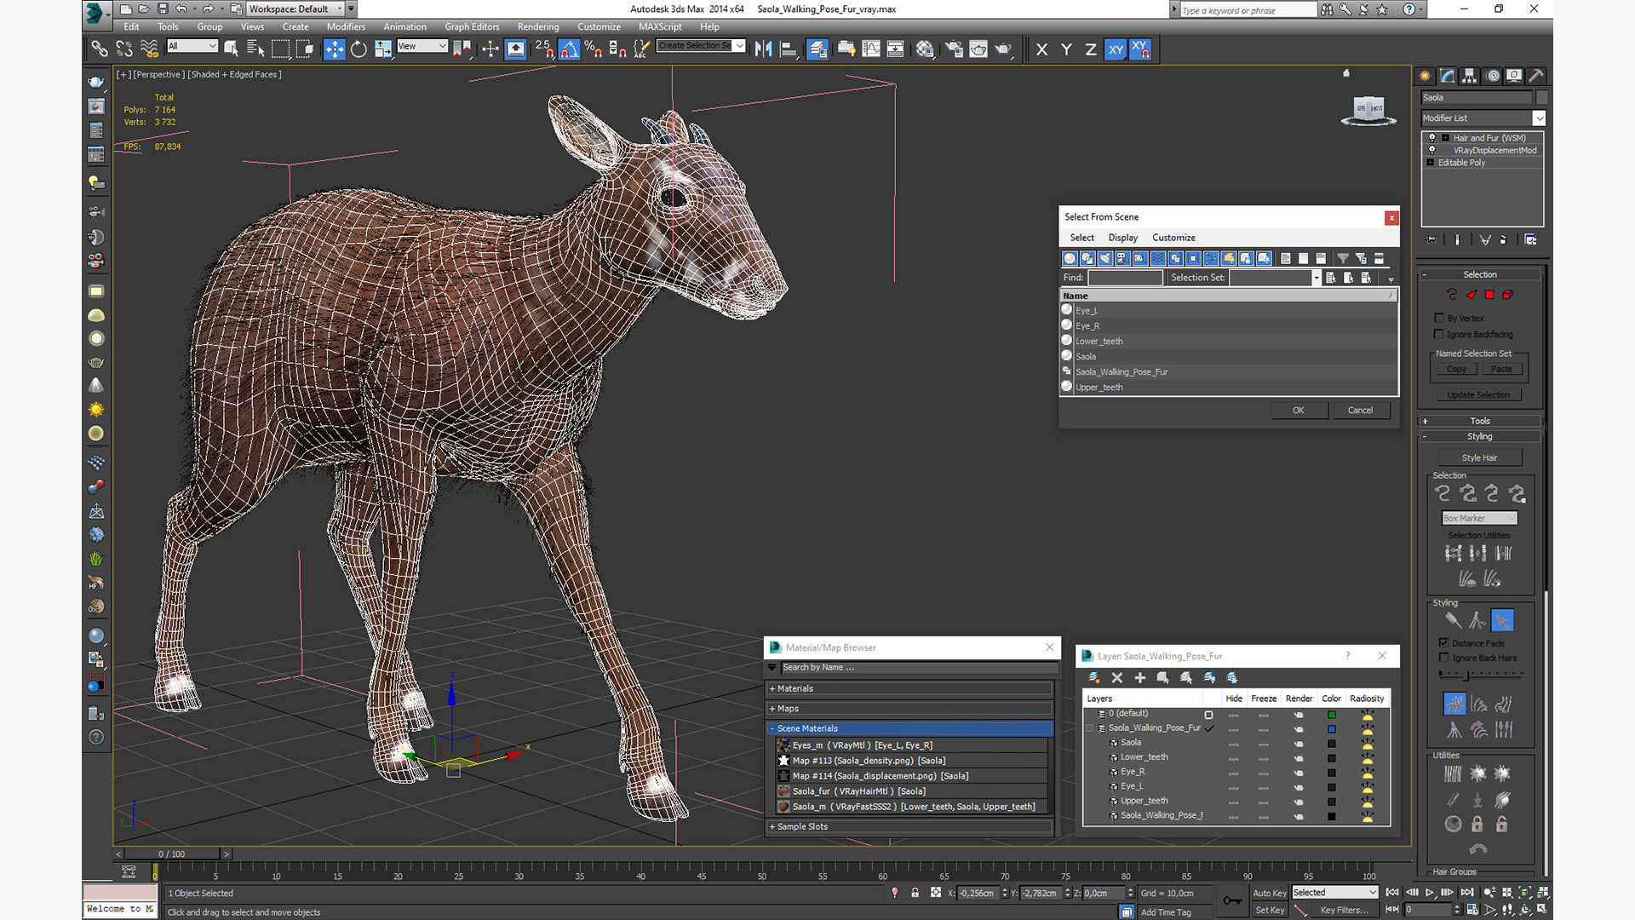The height and width of the screenshot is (920, 1635).
Task: Open the selection filter All dropdown
Action: (x=192, y=46)
